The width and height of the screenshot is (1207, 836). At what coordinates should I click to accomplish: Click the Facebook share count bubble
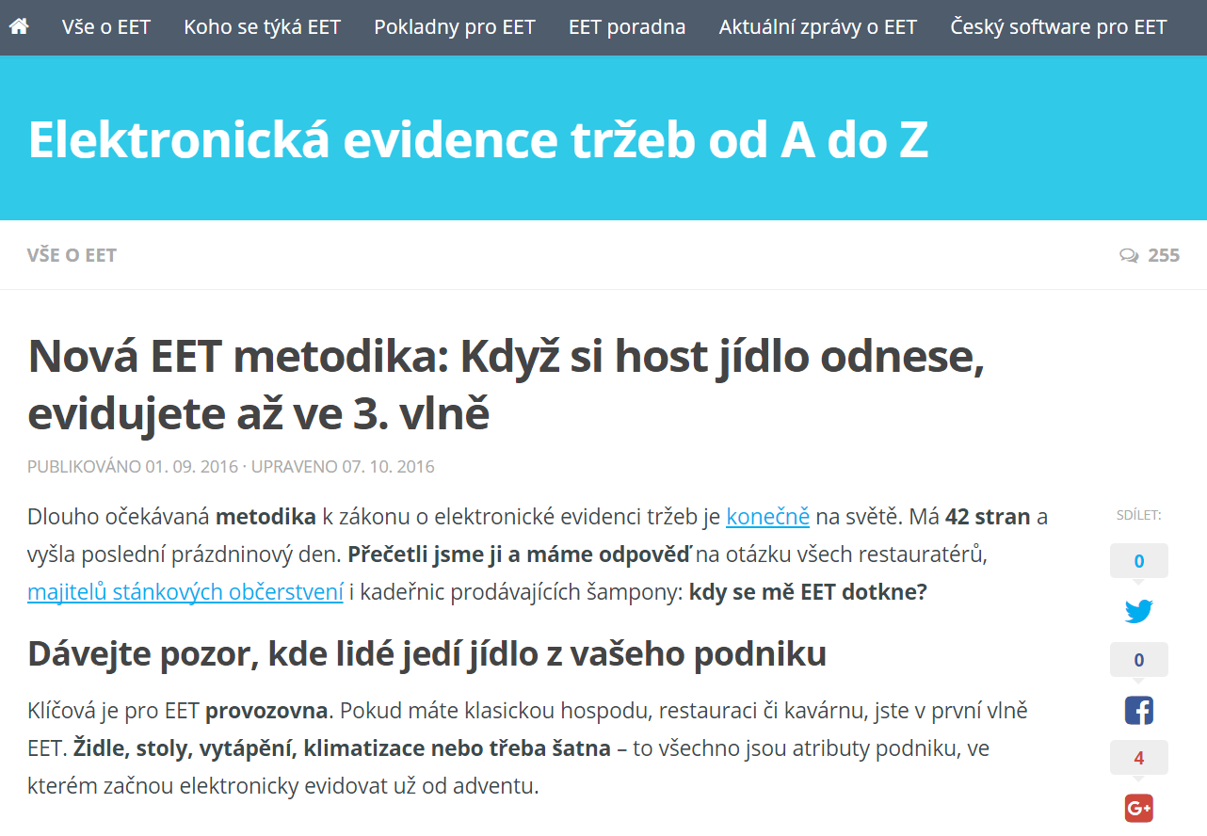1139,660
